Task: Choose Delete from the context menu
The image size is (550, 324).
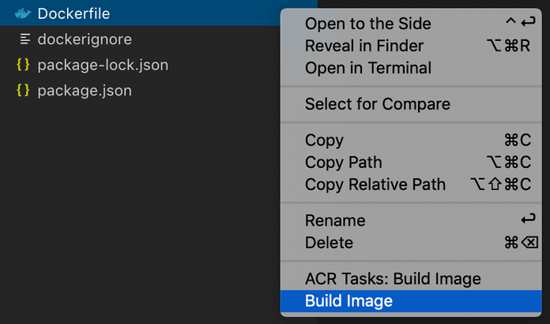Action: [x=329, y=243]
